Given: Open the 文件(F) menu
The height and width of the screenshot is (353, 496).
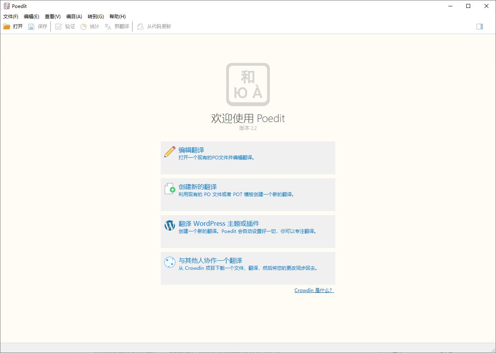Looking at the screenshot, I should coord(11,17).
